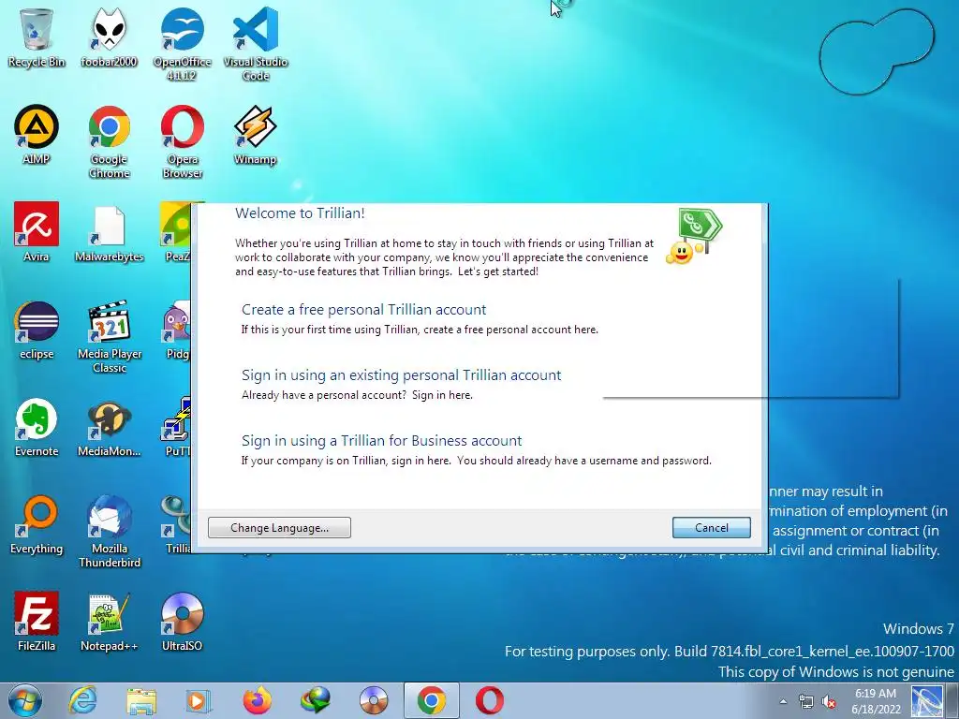Launch Winamp from the desktop

pyautogui.click(x=256, y=135)
